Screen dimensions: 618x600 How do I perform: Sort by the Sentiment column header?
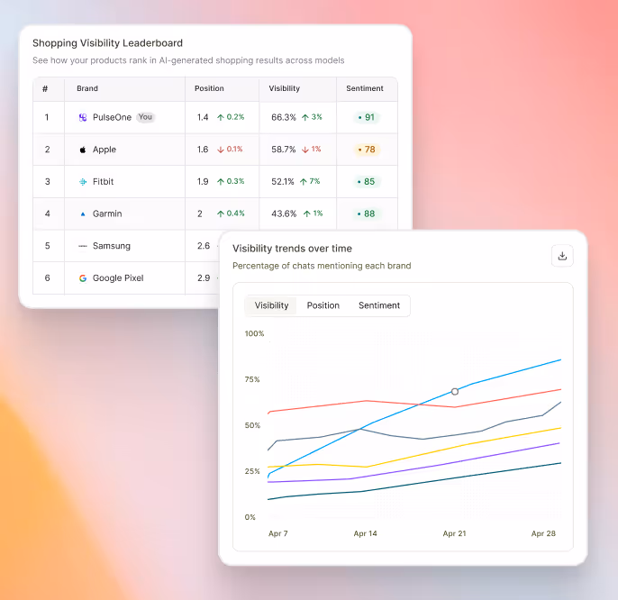tap(365, 88)
